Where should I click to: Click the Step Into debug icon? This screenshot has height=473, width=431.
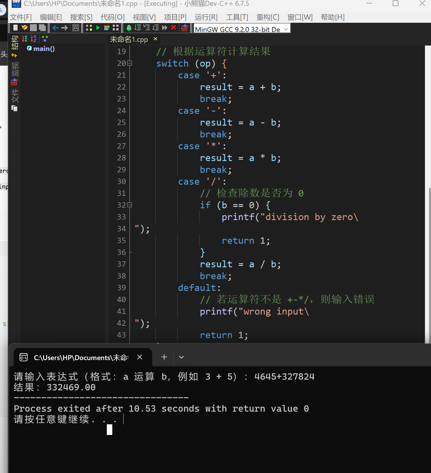pos(147,28)
